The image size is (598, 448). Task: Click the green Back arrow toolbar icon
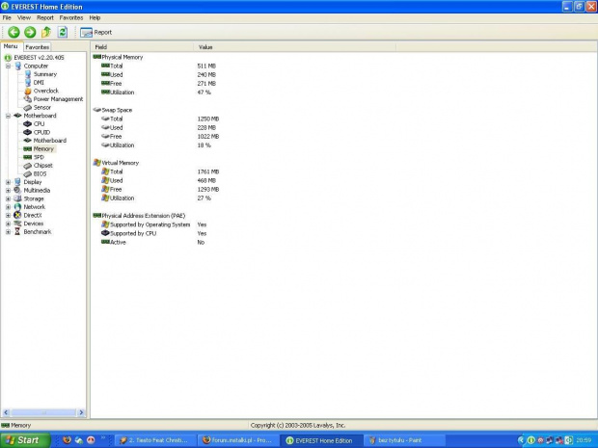point(14,32)
